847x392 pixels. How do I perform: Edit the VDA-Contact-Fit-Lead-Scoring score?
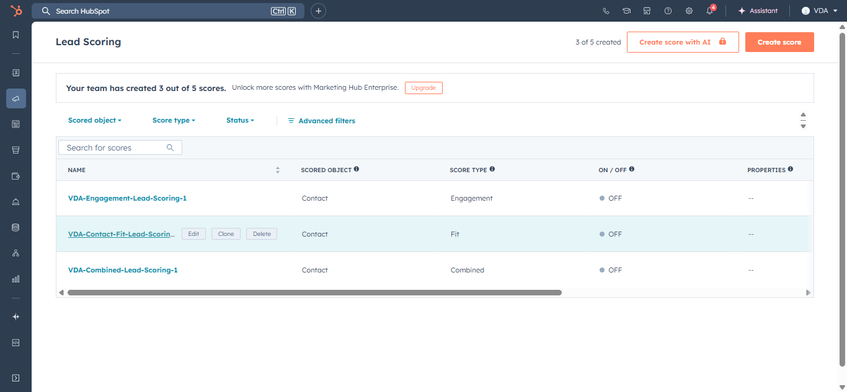click(193, 234)
